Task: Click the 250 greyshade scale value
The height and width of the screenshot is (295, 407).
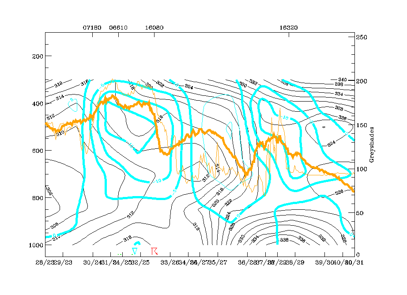Action: coord(362,38)
